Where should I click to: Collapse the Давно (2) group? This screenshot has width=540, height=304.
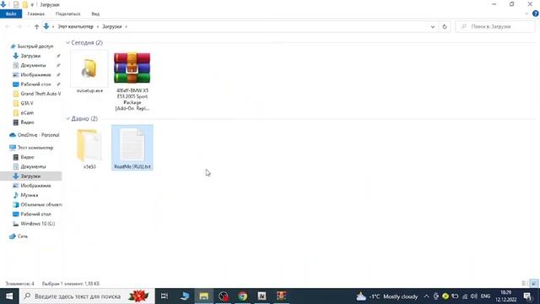(67, 118)
